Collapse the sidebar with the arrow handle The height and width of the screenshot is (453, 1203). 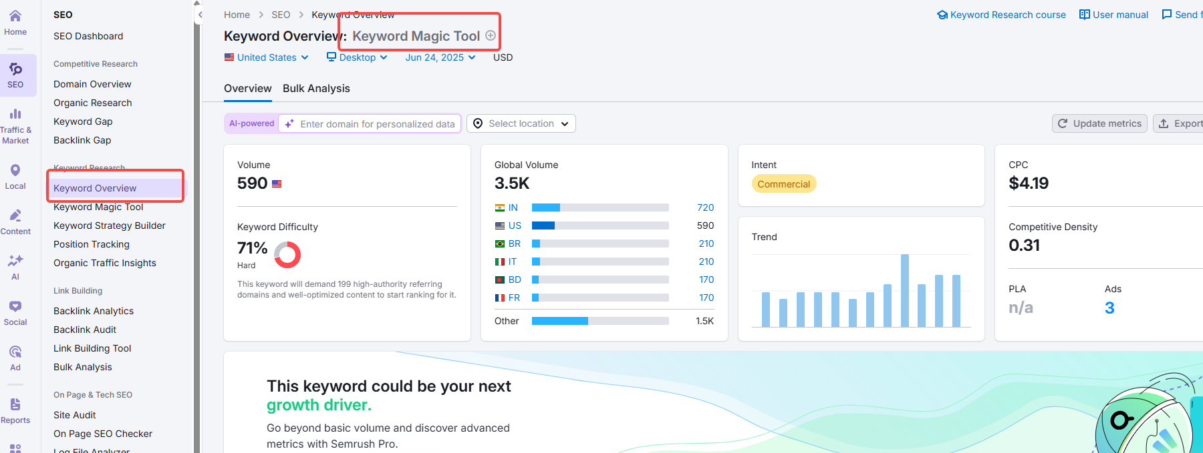click(199, 15)
